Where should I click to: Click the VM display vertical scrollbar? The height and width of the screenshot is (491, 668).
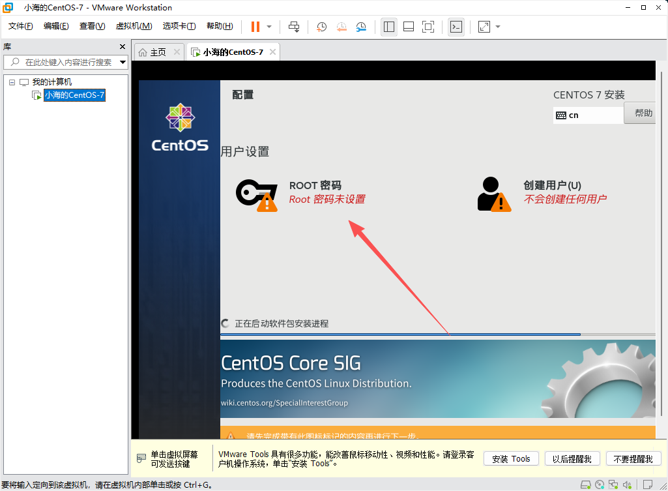661,243
